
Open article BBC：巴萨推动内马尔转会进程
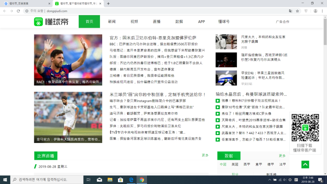[x=154, y=44]
